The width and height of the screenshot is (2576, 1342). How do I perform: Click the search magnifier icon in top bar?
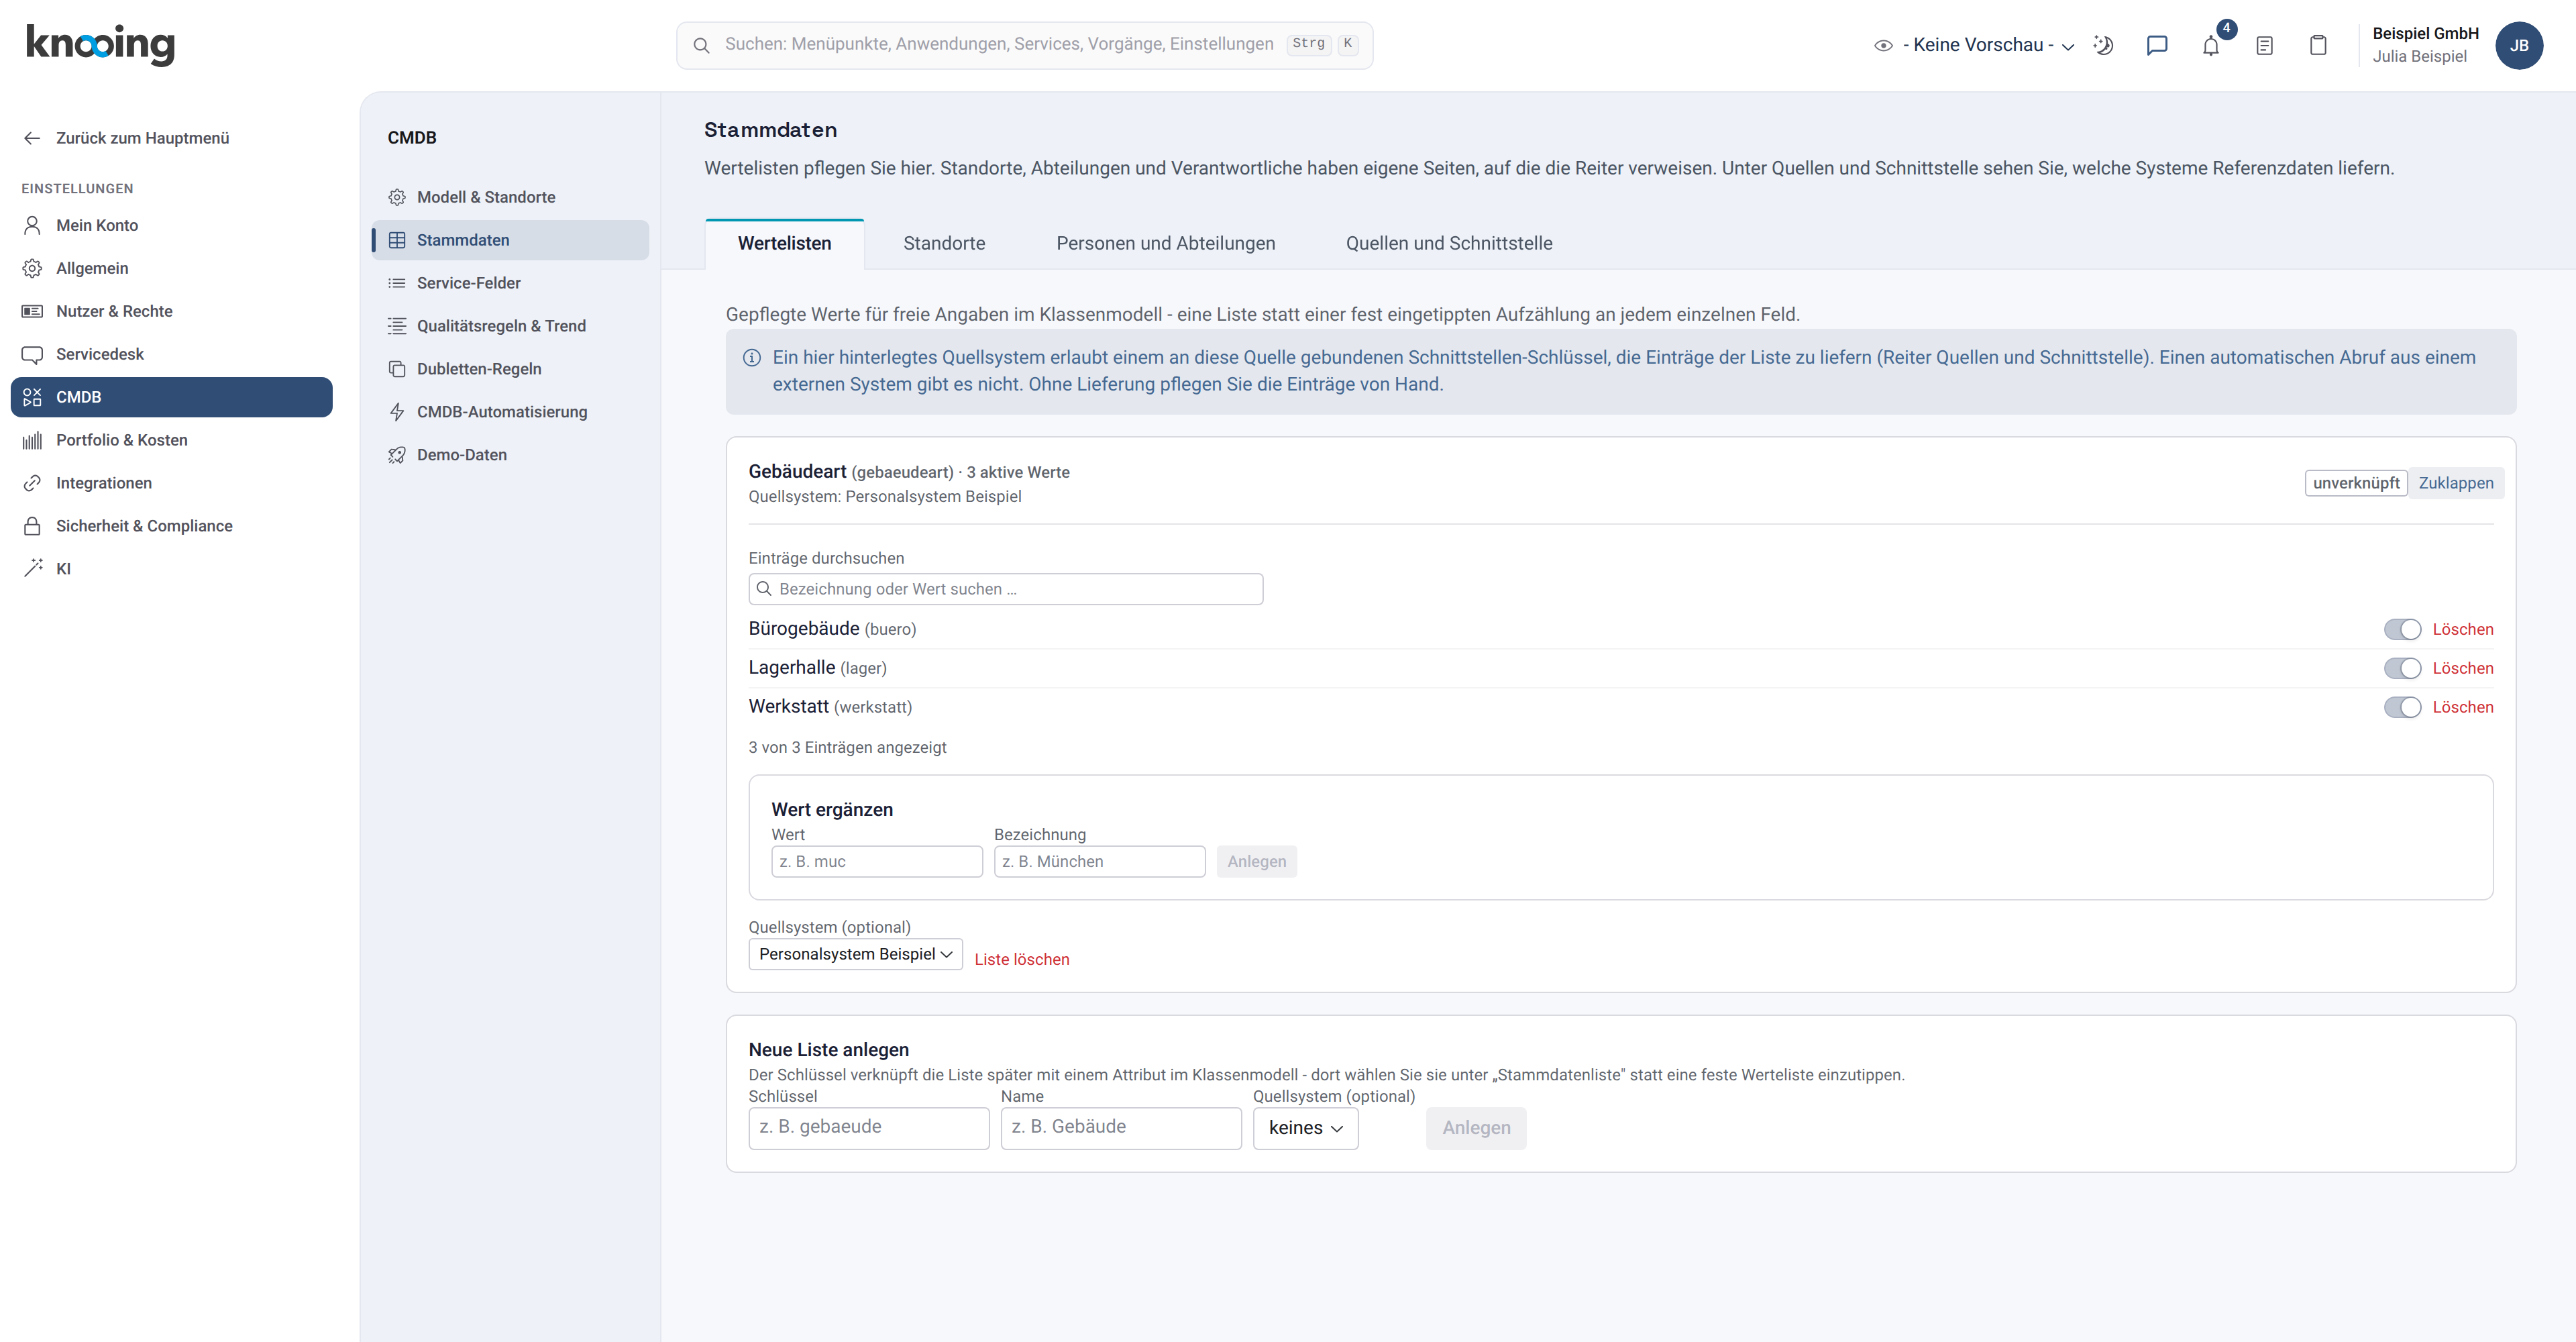pyautogui.click(x=702, y=45)
